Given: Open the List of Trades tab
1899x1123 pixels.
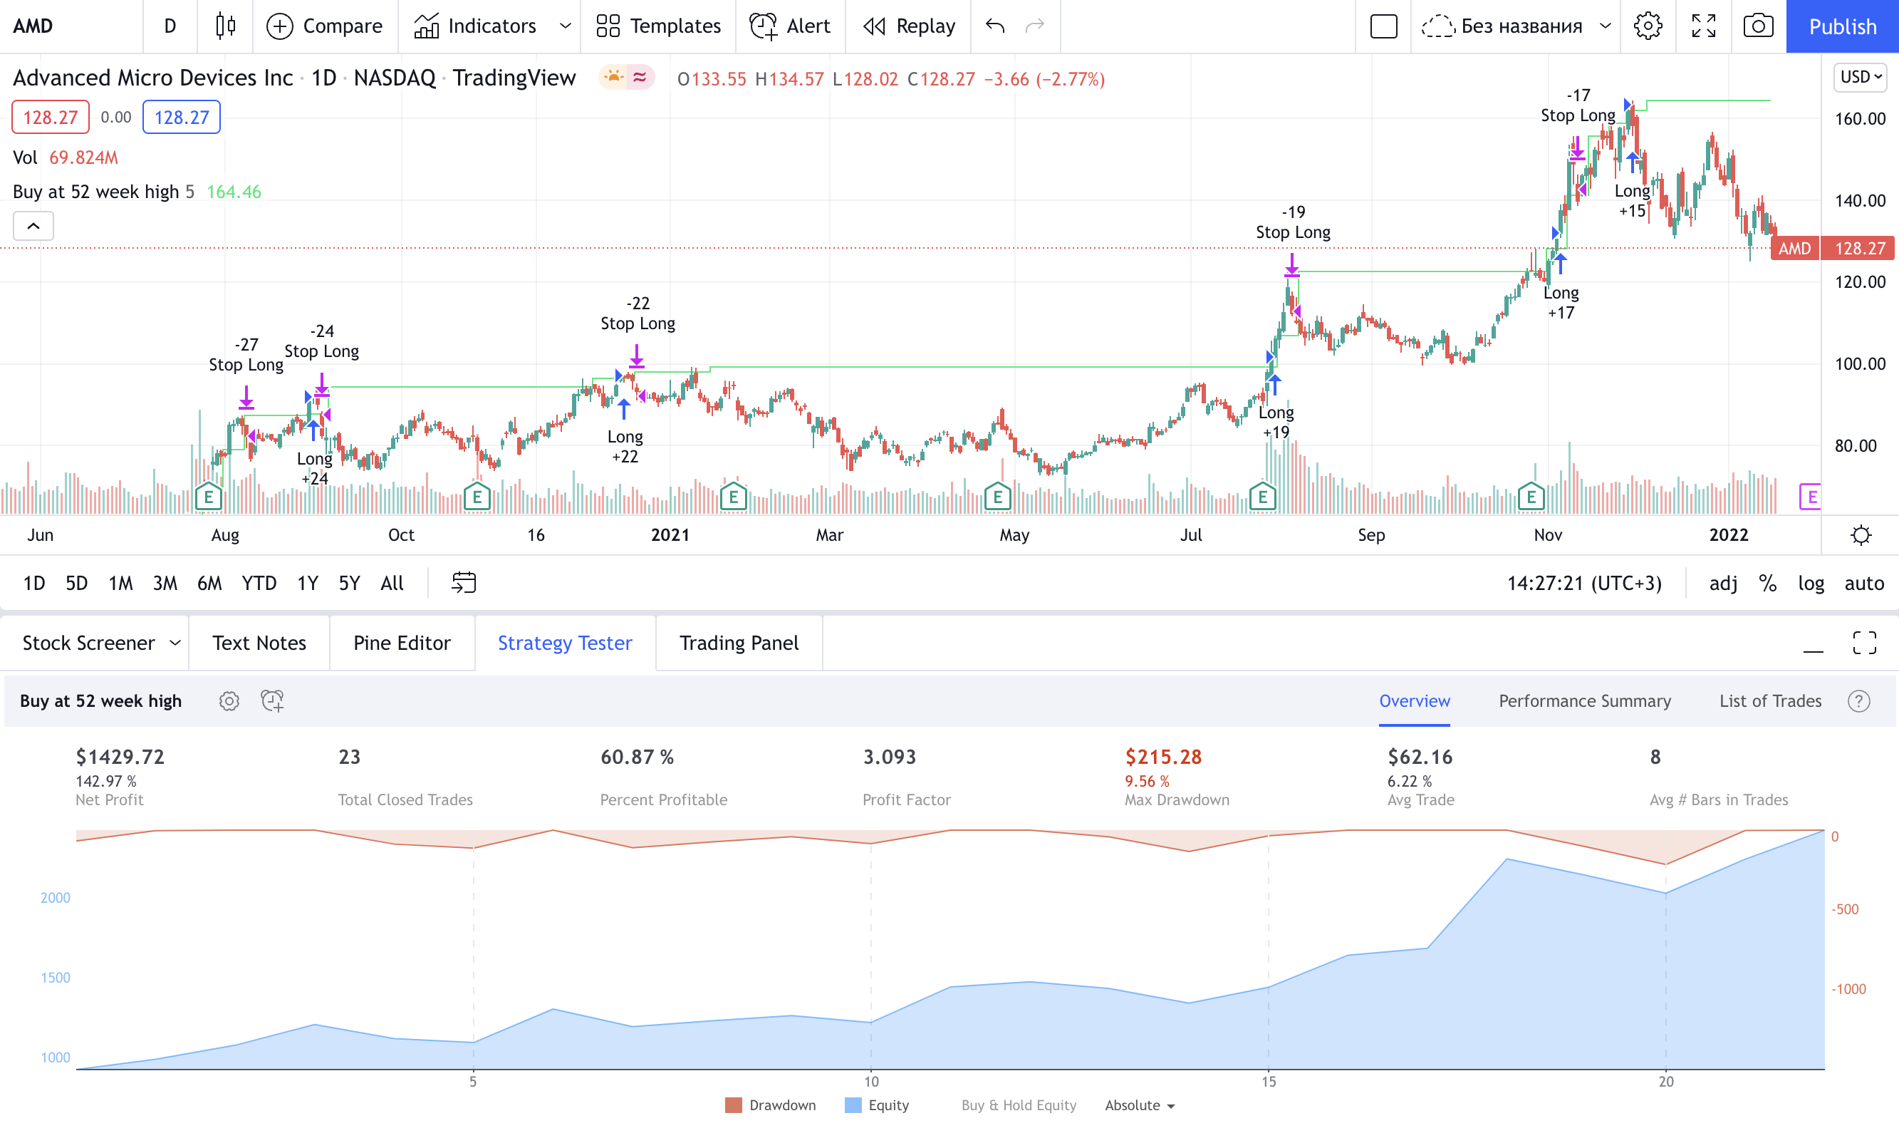Looking at the screenshot, I should point(1769,701).
